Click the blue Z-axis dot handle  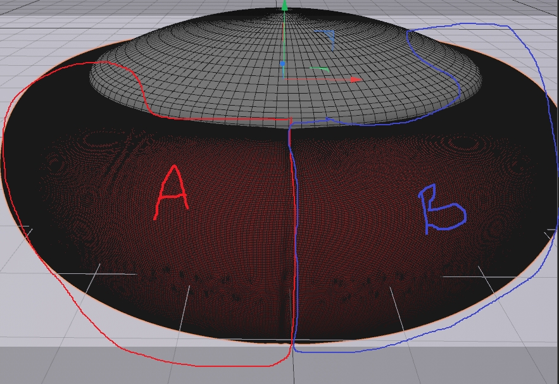[x=282, y=64]
